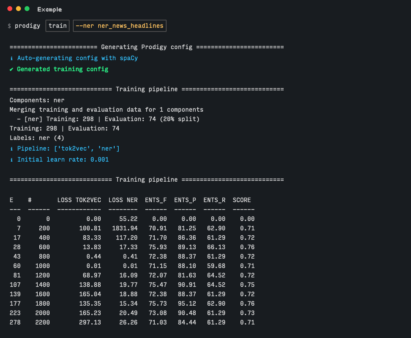Select the boxed 'train' command
The width and height of the screenshot is (411, 338).
point(57,26)
